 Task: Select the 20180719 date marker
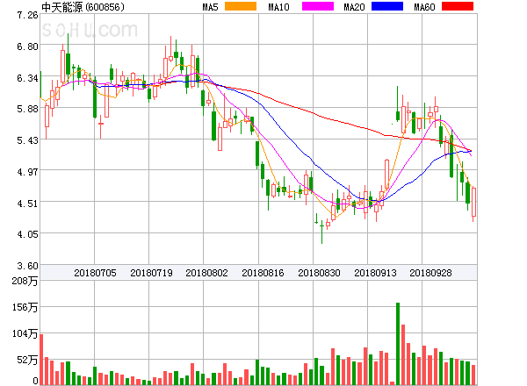pos(151,273)
